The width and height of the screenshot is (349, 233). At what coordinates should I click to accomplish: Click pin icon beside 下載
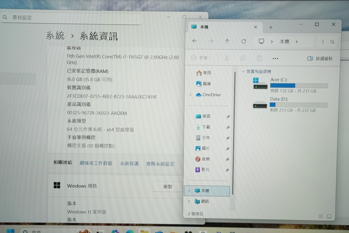pyautogui.click(x=228, y=127)
